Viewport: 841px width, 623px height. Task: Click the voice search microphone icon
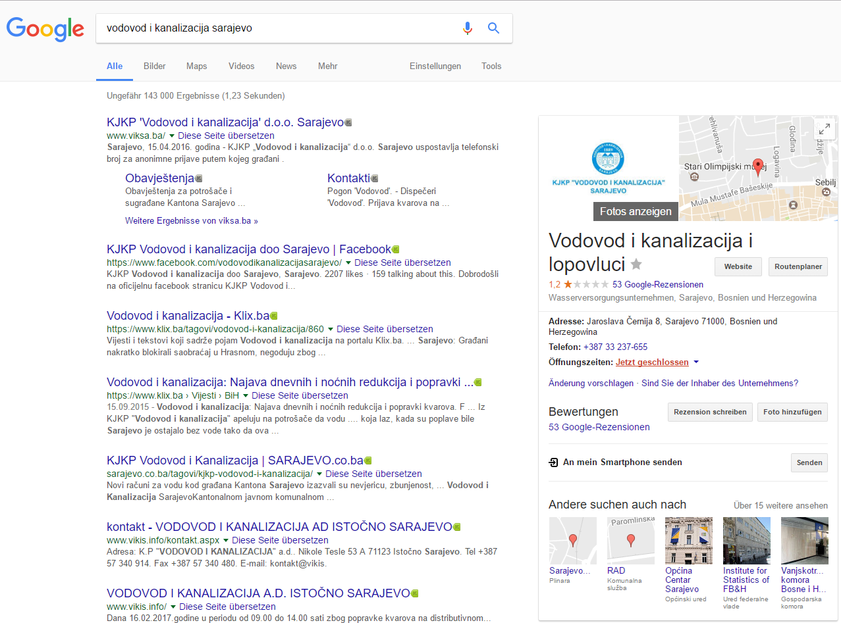pyautogui.click(x=468, y=28)
